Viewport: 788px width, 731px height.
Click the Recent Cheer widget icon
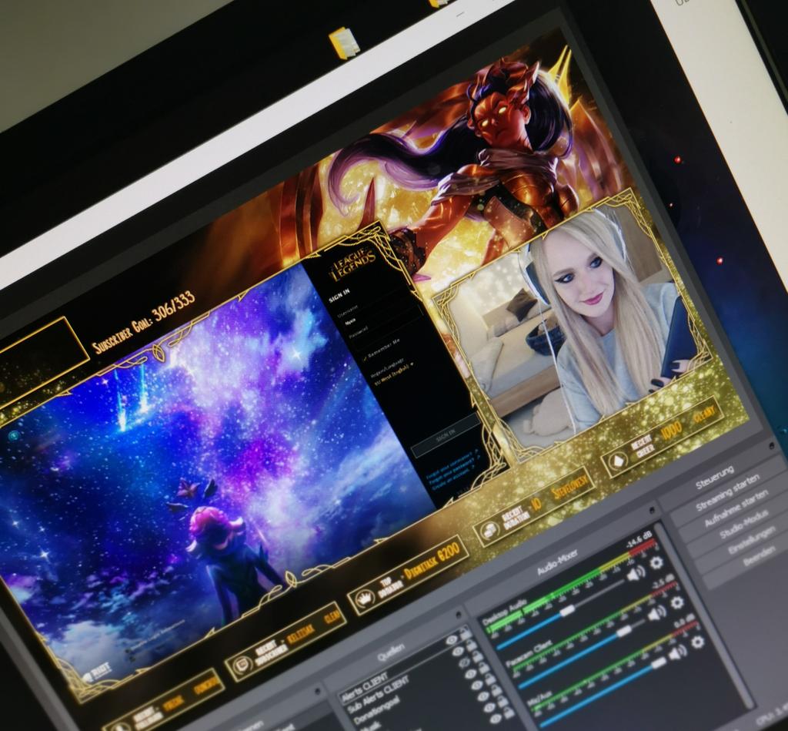coord(618,461)
